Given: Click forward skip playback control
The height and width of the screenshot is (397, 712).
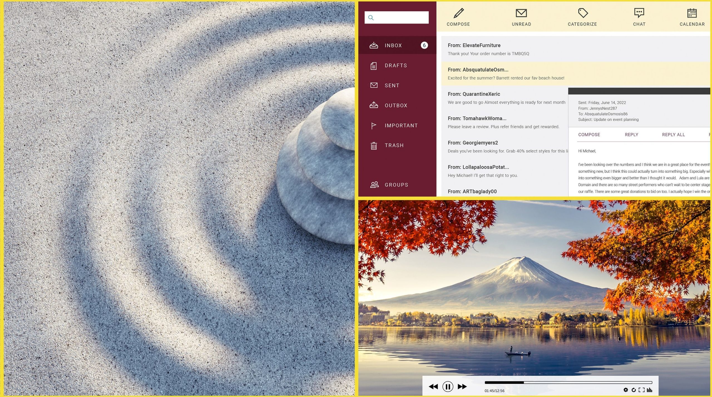Looking at the screenshot, I should point(463,386).
